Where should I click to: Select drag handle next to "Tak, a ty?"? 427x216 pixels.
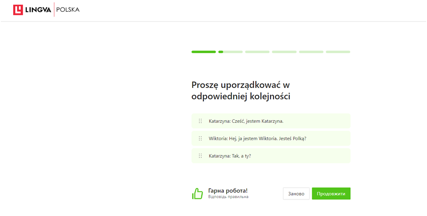point(200,156)
